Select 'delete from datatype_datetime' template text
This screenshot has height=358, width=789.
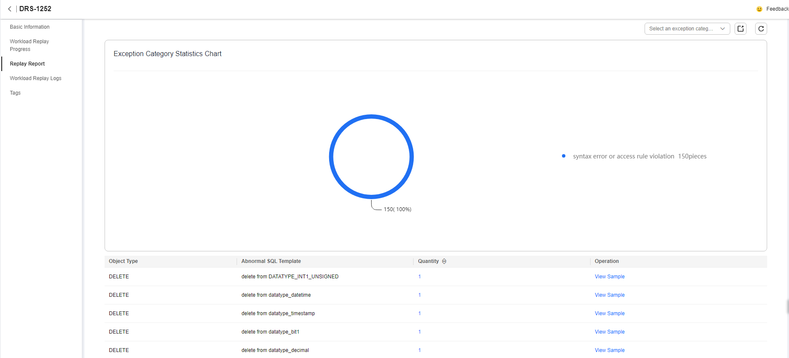click(276, 295)
